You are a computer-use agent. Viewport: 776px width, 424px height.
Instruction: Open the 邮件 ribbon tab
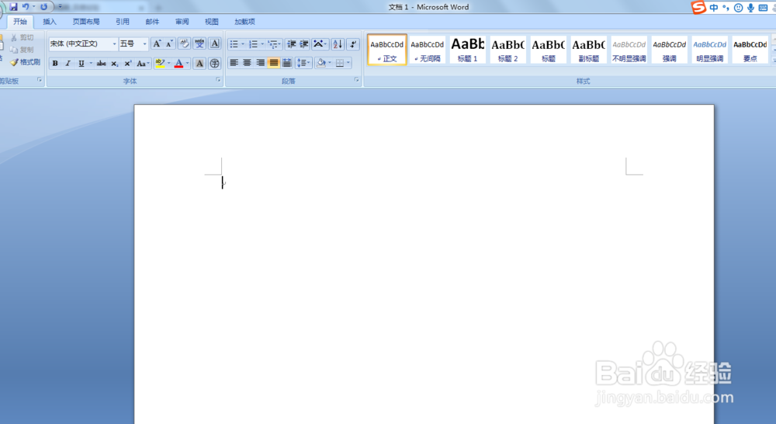click(152, 22)
